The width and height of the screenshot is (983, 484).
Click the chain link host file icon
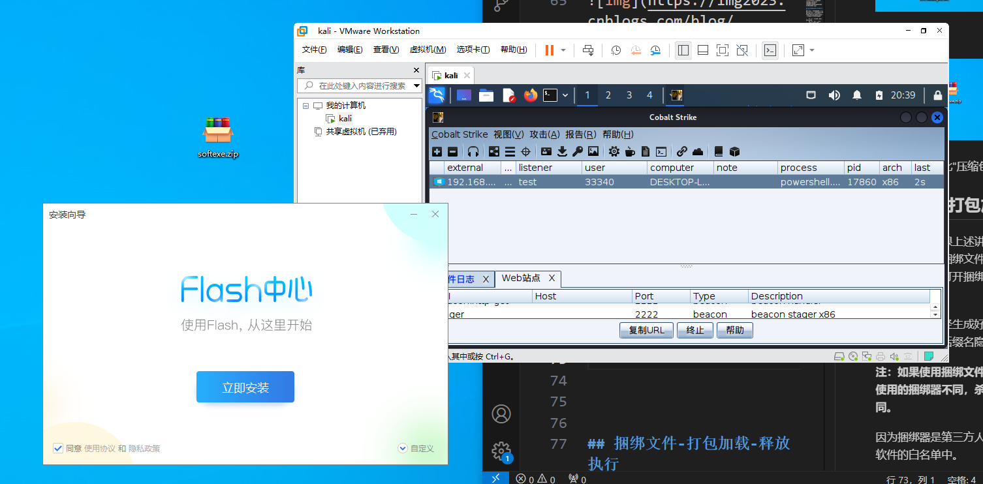[682, 151]
